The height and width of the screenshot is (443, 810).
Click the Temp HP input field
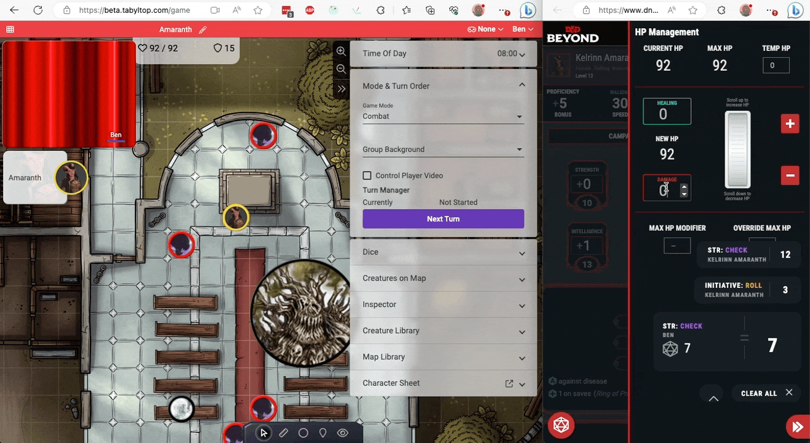point(776,65)
